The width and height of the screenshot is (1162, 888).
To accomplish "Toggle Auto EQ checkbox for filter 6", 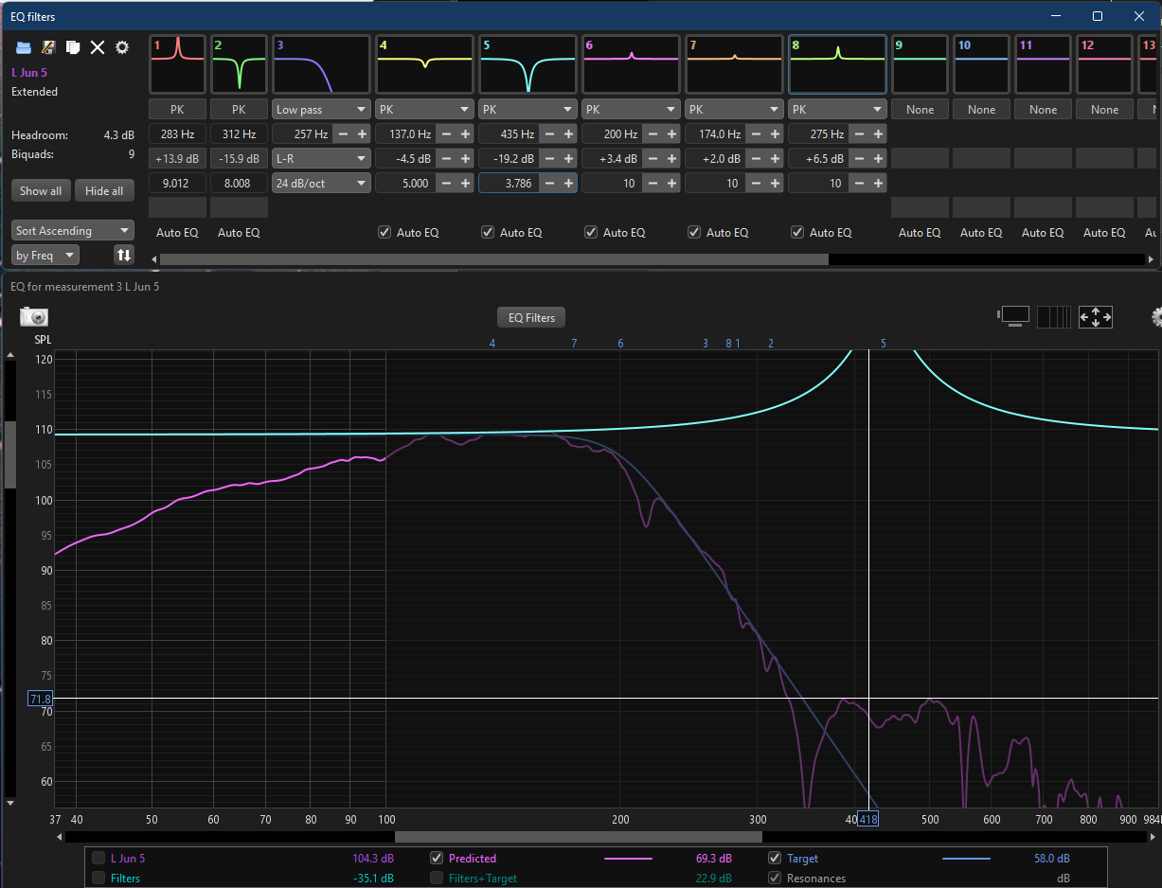I will [591, 232].
